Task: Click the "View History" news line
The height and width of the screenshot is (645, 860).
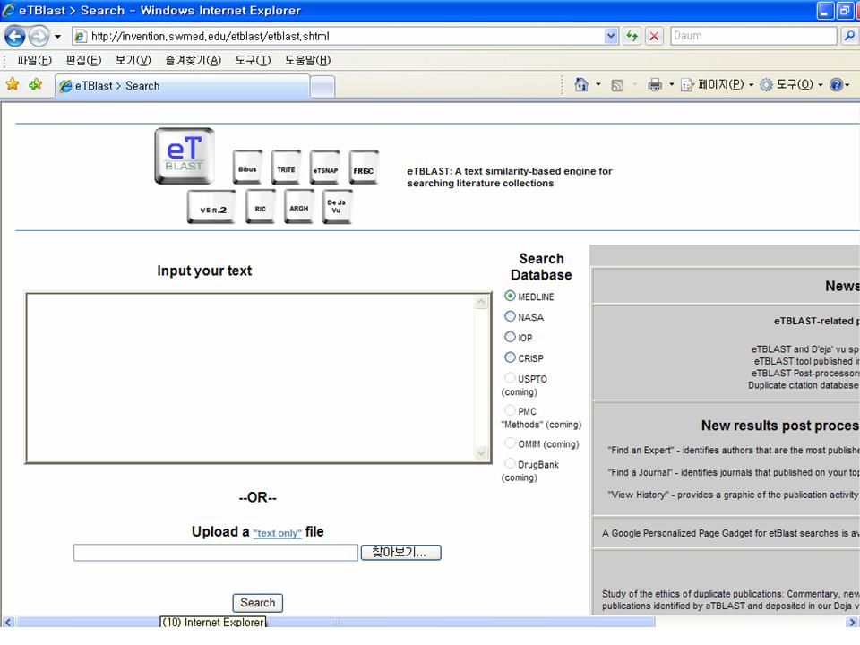Action: [x=734, y=494]
